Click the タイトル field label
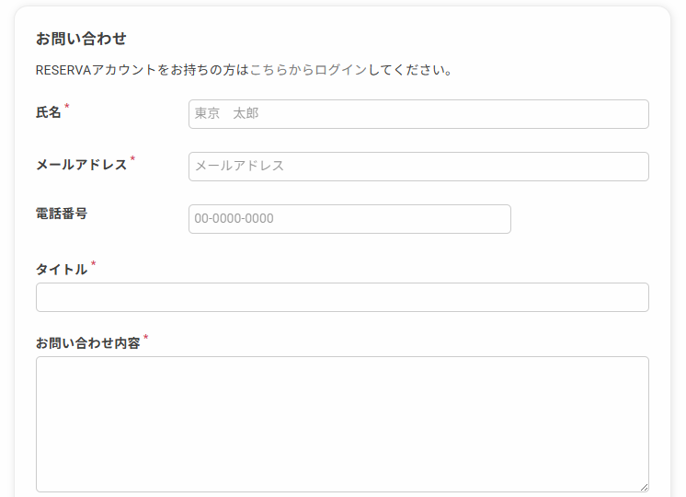This screenshot has height=497, width=686. 62,270
